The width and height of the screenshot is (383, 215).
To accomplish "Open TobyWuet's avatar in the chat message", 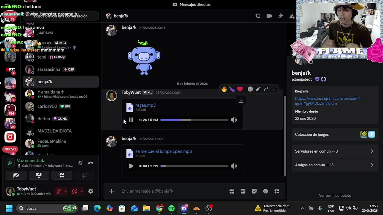I will (x=112, y=96).
